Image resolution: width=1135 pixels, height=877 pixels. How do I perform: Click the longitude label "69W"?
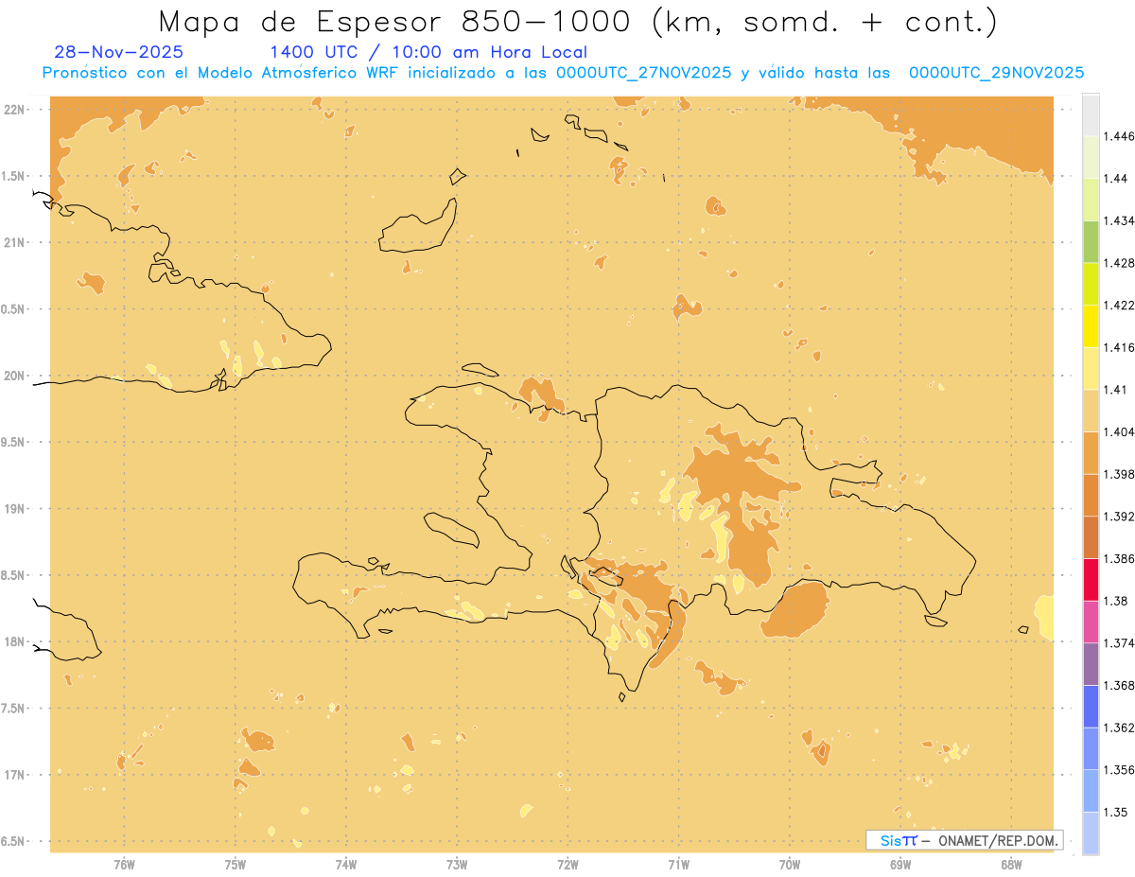click(x=900, y=864)
